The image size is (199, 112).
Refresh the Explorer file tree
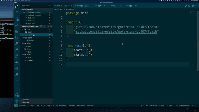point(48,26)
